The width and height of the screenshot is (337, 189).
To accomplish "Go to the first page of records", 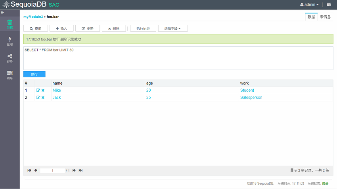I will 29,170.
